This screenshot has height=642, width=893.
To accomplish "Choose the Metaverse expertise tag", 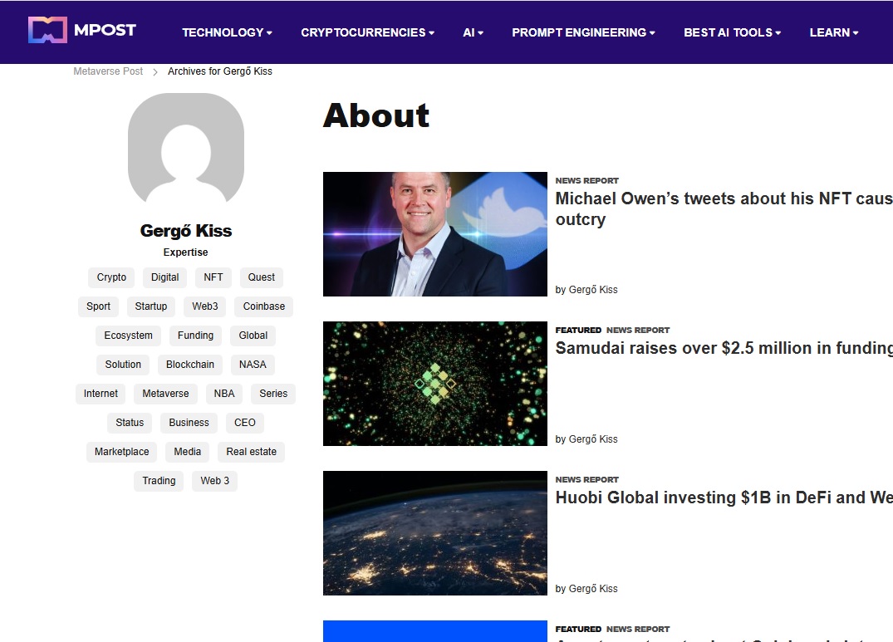I will (165, 394).
